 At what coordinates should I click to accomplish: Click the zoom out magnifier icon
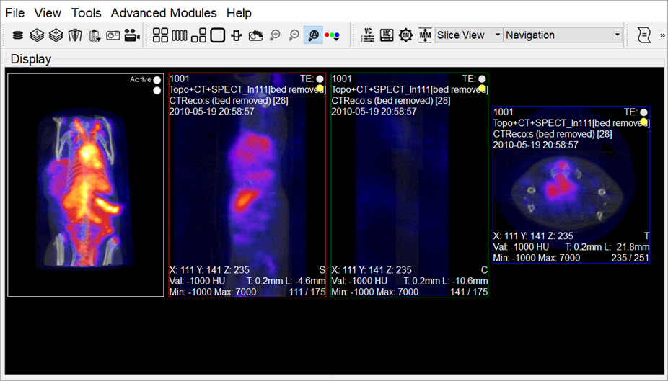[x=294, y=35]
